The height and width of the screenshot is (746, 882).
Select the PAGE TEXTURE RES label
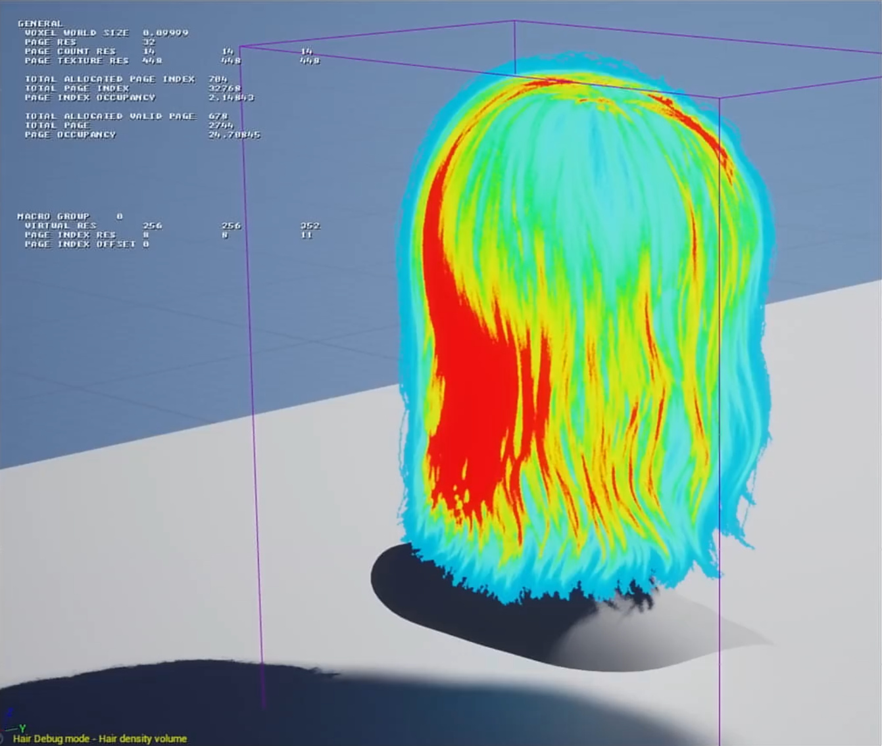coord(76,60)
